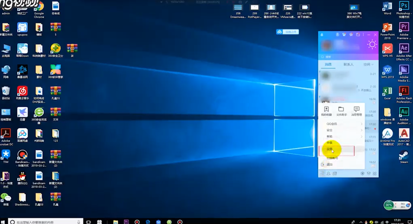
Task: Open the 腾讯QQ desktop shortcut
Action: pyautogui.click(x=22, y=178)
